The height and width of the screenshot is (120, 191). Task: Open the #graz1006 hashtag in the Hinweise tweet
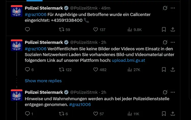(80, 105)
